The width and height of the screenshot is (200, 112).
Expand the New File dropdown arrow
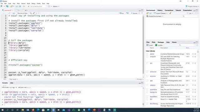point(4,6)
